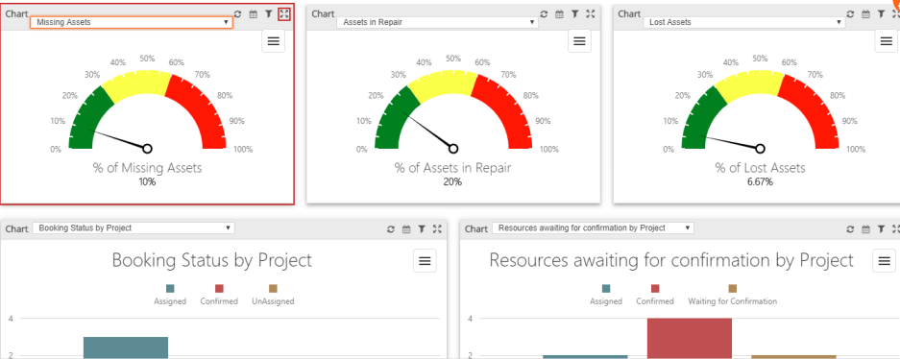Open calendar for Missing Assets chart
Image resolution: width=900 pixels, height=359 pixels.
[x=254, y=14]
